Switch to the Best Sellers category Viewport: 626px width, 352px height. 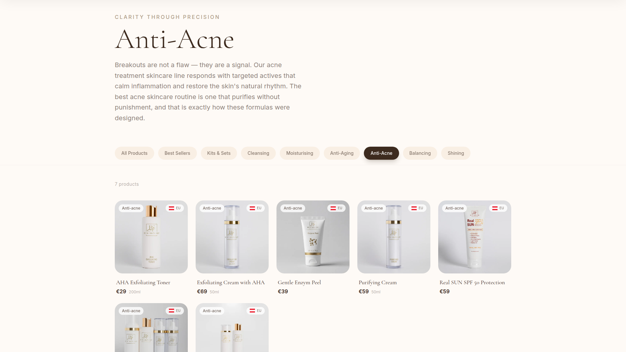click(177, 153)
